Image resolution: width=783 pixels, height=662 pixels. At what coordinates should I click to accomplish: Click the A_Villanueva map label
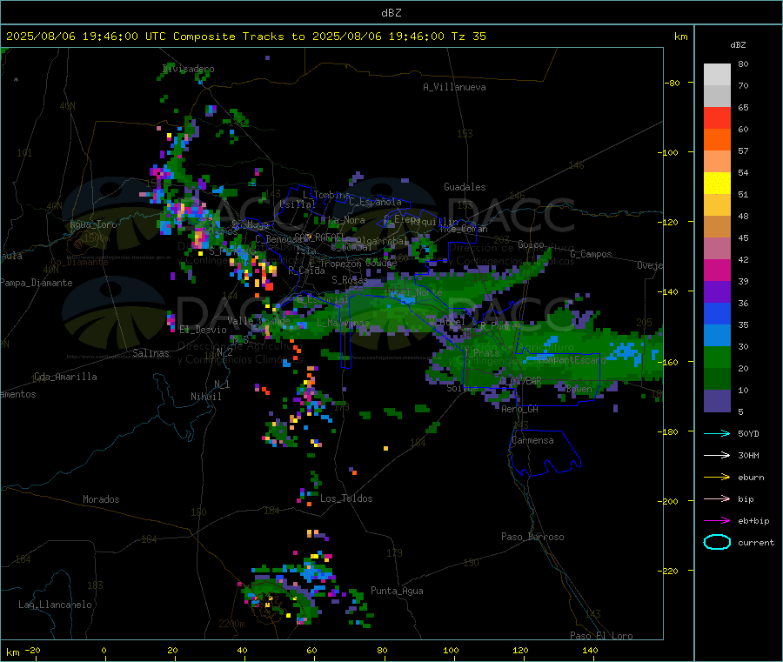coord(454,87)
